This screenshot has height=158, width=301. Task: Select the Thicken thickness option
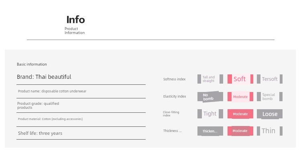[x=210, y=131]
